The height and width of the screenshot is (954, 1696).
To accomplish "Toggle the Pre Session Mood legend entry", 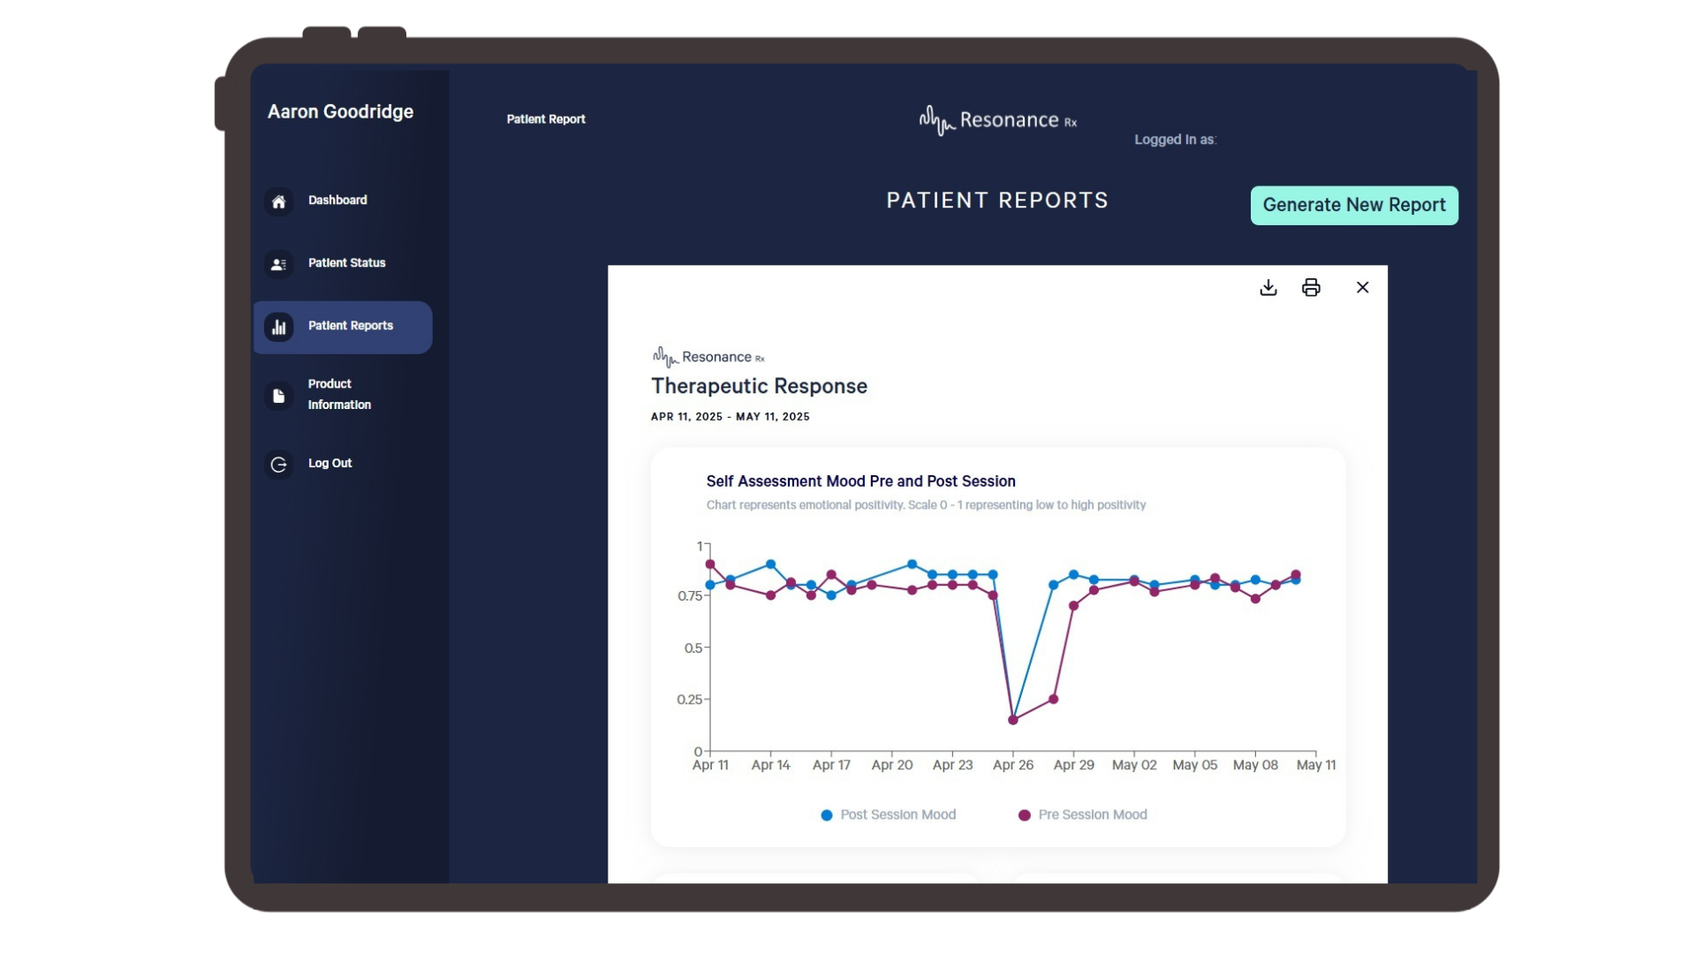I will pos(1082,814).
